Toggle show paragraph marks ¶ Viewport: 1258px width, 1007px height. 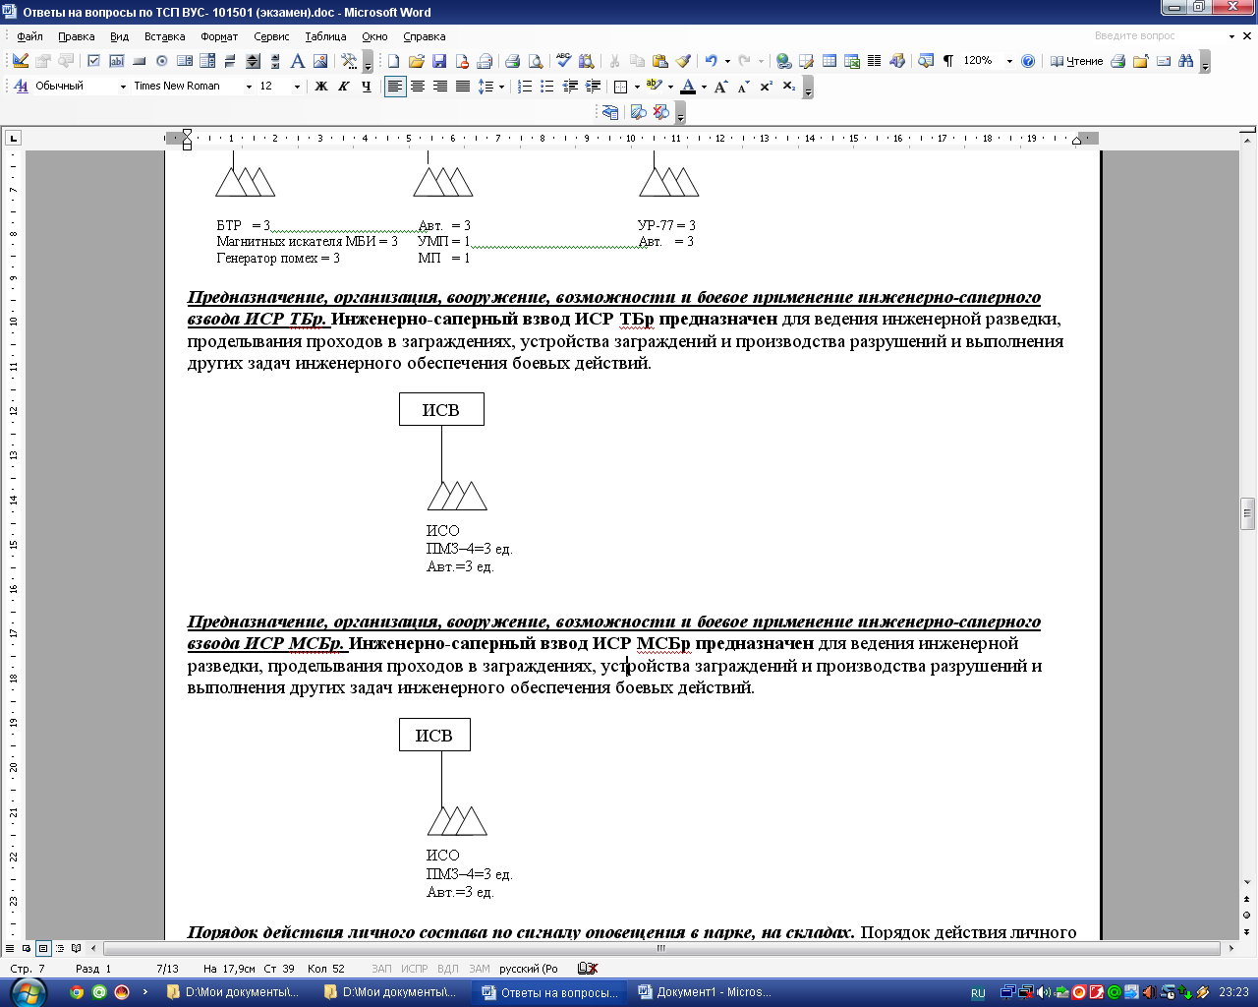[948, 61]
